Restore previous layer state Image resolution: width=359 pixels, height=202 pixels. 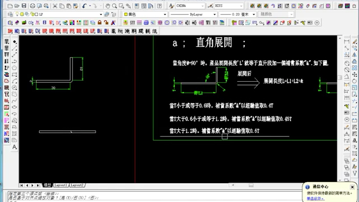pos(114,14)
